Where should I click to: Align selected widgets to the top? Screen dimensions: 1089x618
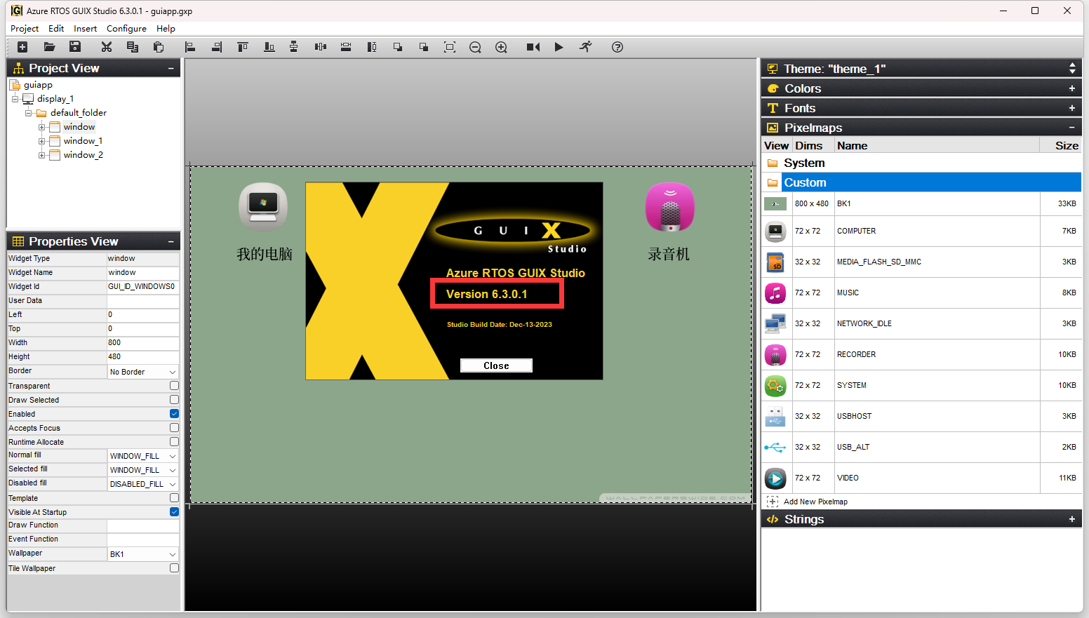click(x=243, y=47)
